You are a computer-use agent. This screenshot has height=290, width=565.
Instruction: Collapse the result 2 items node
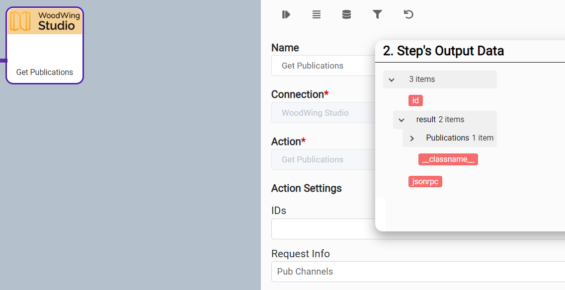(x=402, y=120)
